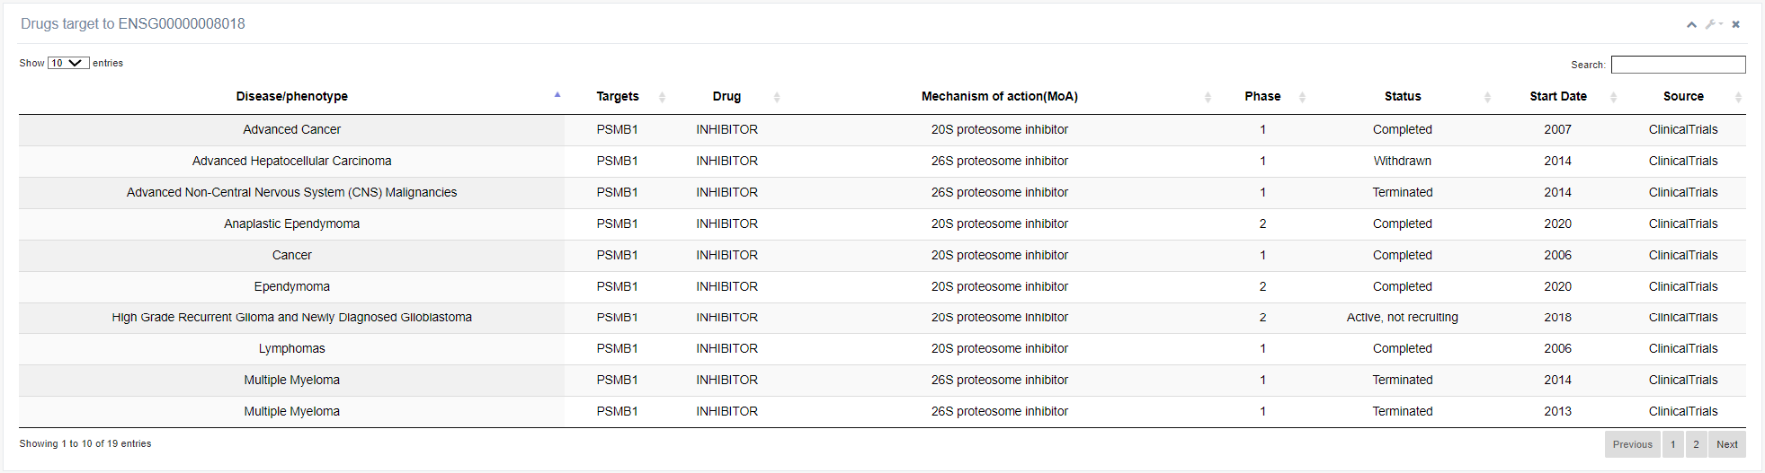Click into the Search input field

pos(1678,65)
